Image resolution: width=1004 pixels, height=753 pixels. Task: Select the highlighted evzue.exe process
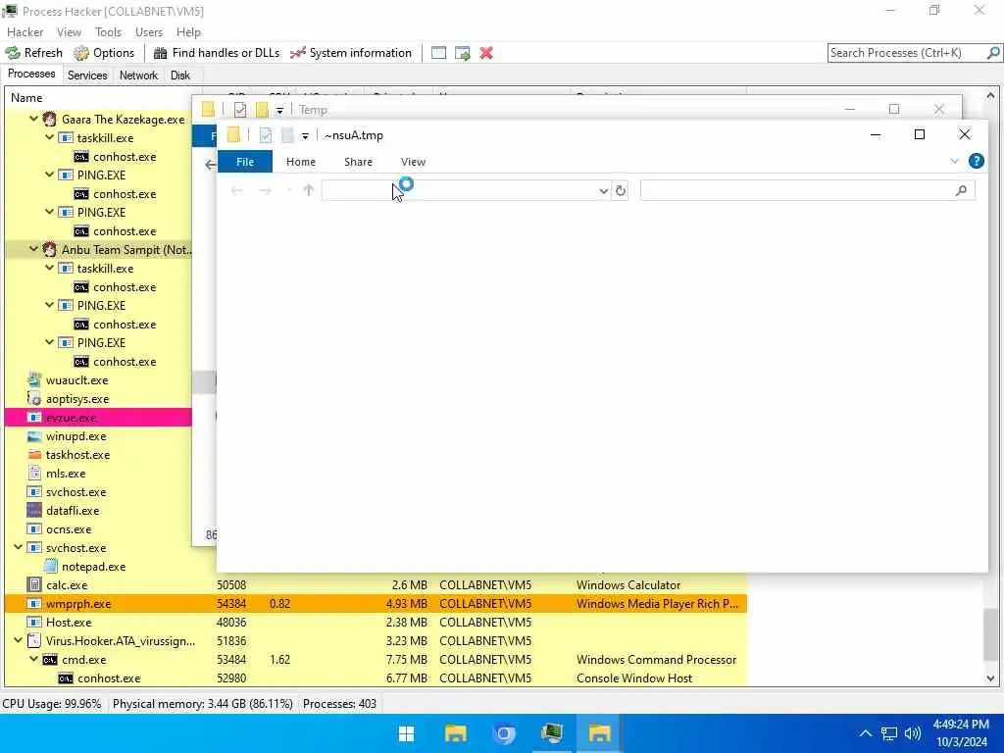(x=98, y=418)
